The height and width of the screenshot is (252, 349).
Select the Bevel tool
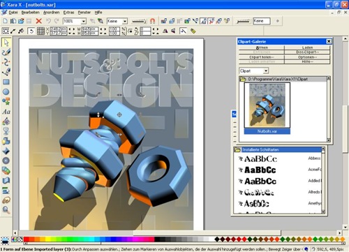tap(6, 151)
